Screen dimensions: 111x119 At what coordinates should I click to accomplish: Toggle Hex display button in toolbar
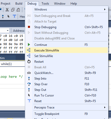point(22,17)
